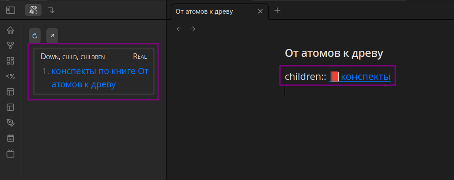Click the arrow button beside refresh
Image resolution: width=454 pixels, height=180 pixels.
[52, 36]
